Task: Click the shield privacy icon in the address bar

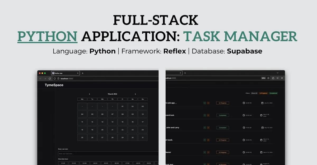Action: 55,79
